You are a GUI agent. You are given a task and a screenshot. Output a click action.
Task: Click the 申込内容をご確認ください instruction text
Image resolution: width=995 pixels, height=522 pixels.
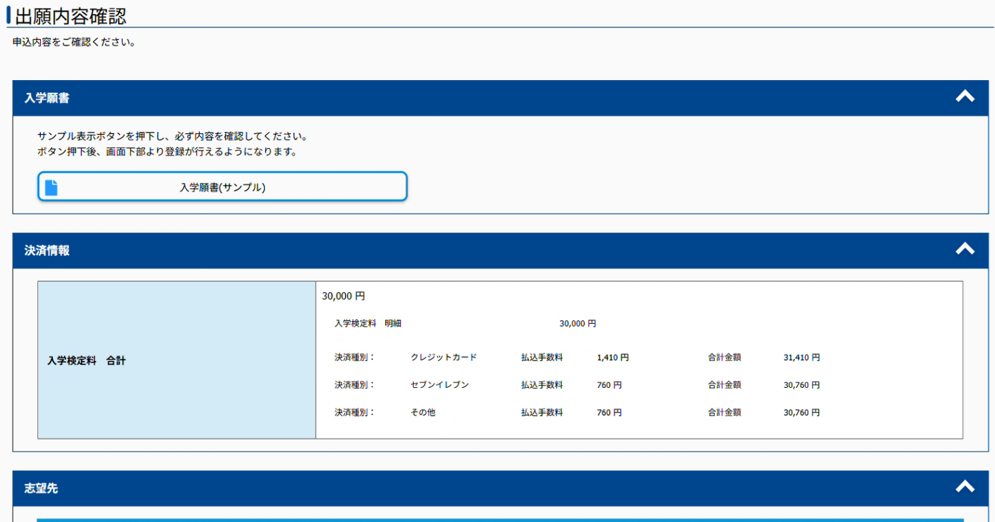pyautogui.click(x=74, y=43)
